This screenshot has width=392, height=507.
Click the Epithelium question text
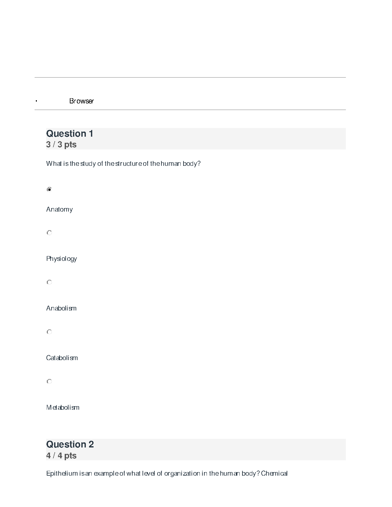[153, 473]
